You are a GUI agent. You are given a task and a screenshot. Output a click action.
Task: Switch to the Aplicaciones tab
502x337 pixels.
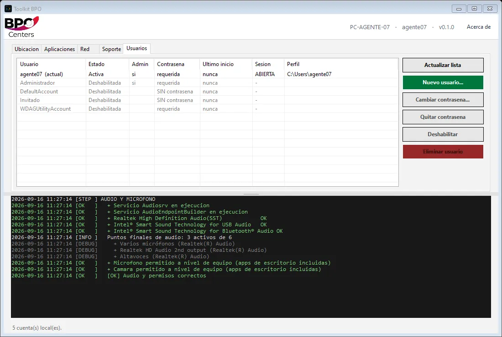(59, 49)
